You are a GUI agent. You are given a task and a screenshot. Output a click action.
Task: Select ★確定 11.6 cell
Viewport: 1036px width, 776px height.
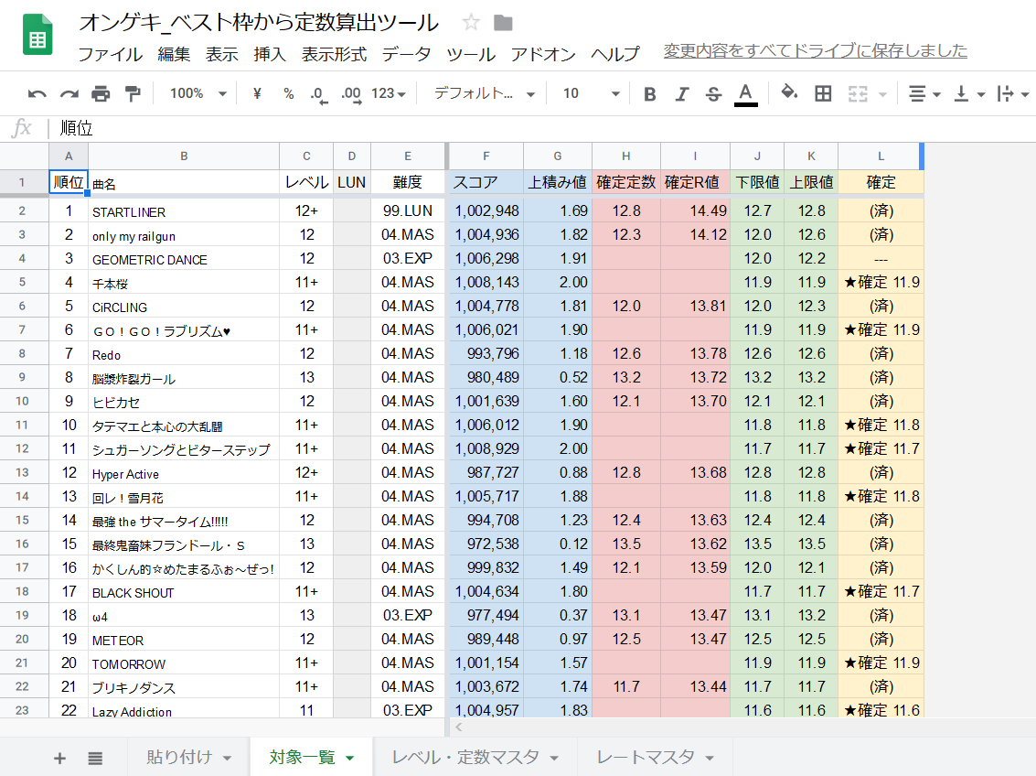[881, 710]
